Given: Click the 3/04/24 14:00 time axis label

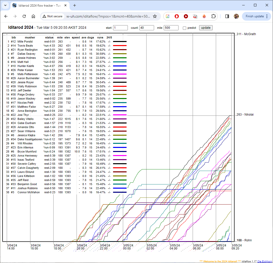Looking at the screenshot, I should point(12,247).
